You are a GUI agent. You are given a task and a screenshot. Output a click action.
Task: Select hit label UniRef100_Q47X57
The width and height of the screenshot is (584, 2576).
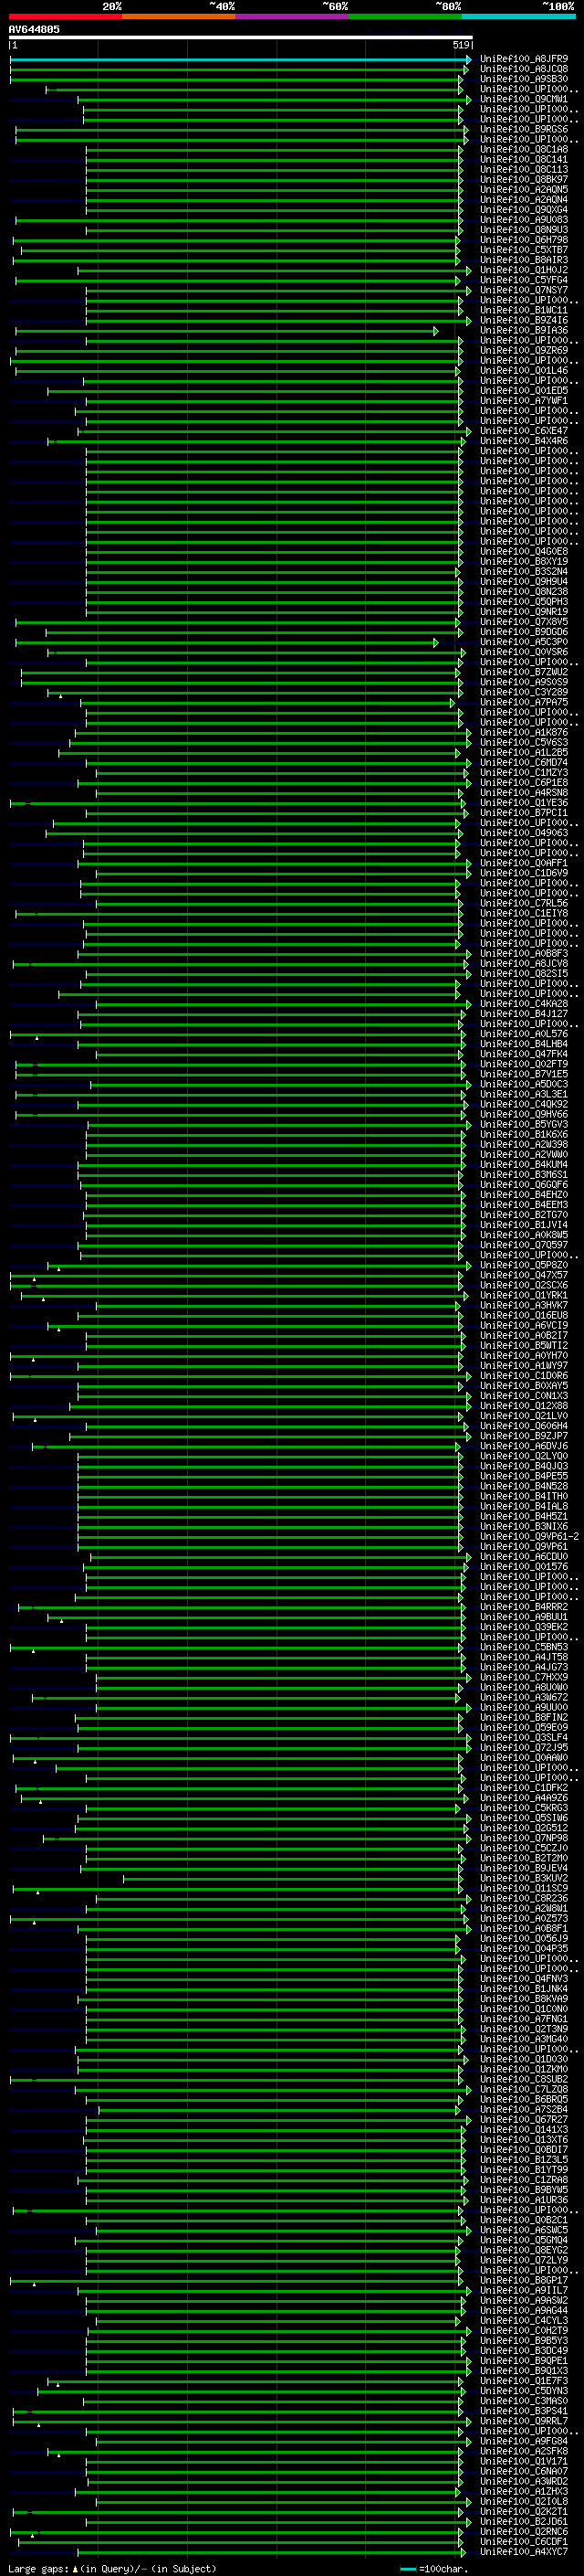pos(524,1275)
